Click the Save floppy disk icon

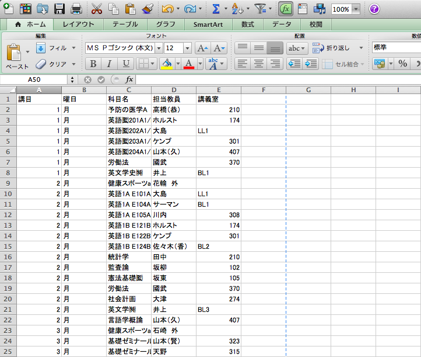[x=59, y=9]
